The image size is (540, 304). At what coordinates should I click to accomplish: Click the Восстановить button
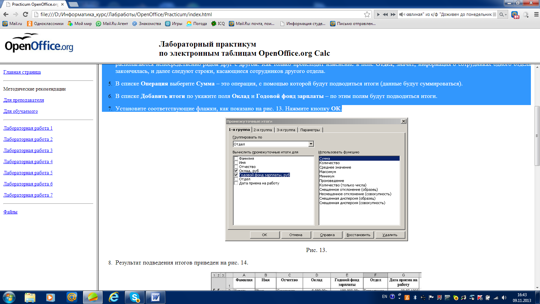pyautogui.click(x=358, y=235)
